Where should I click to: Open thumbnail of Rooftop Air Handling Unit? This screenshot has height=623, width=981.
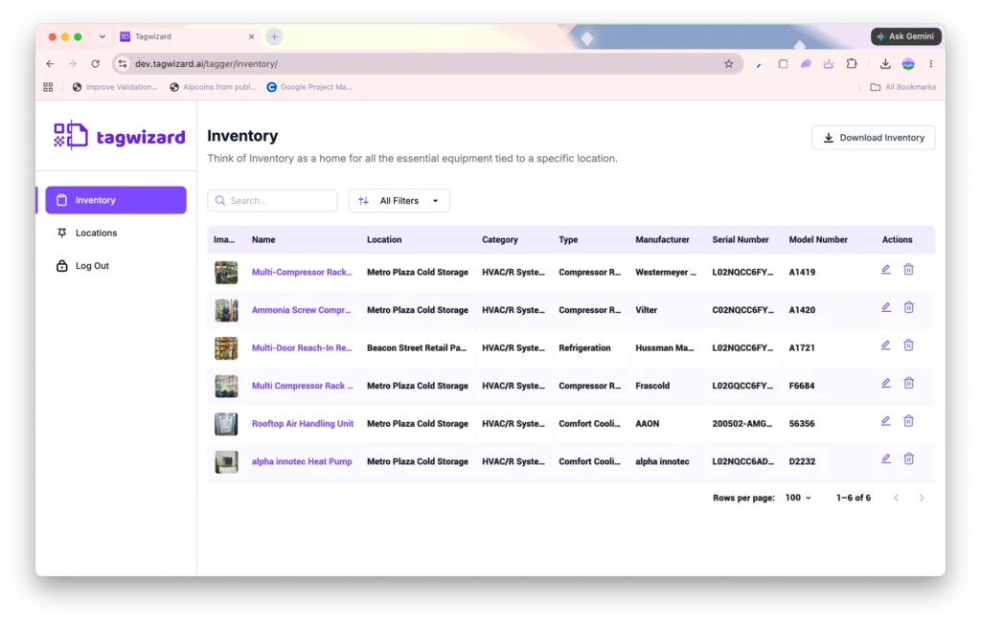click(226, 424)
